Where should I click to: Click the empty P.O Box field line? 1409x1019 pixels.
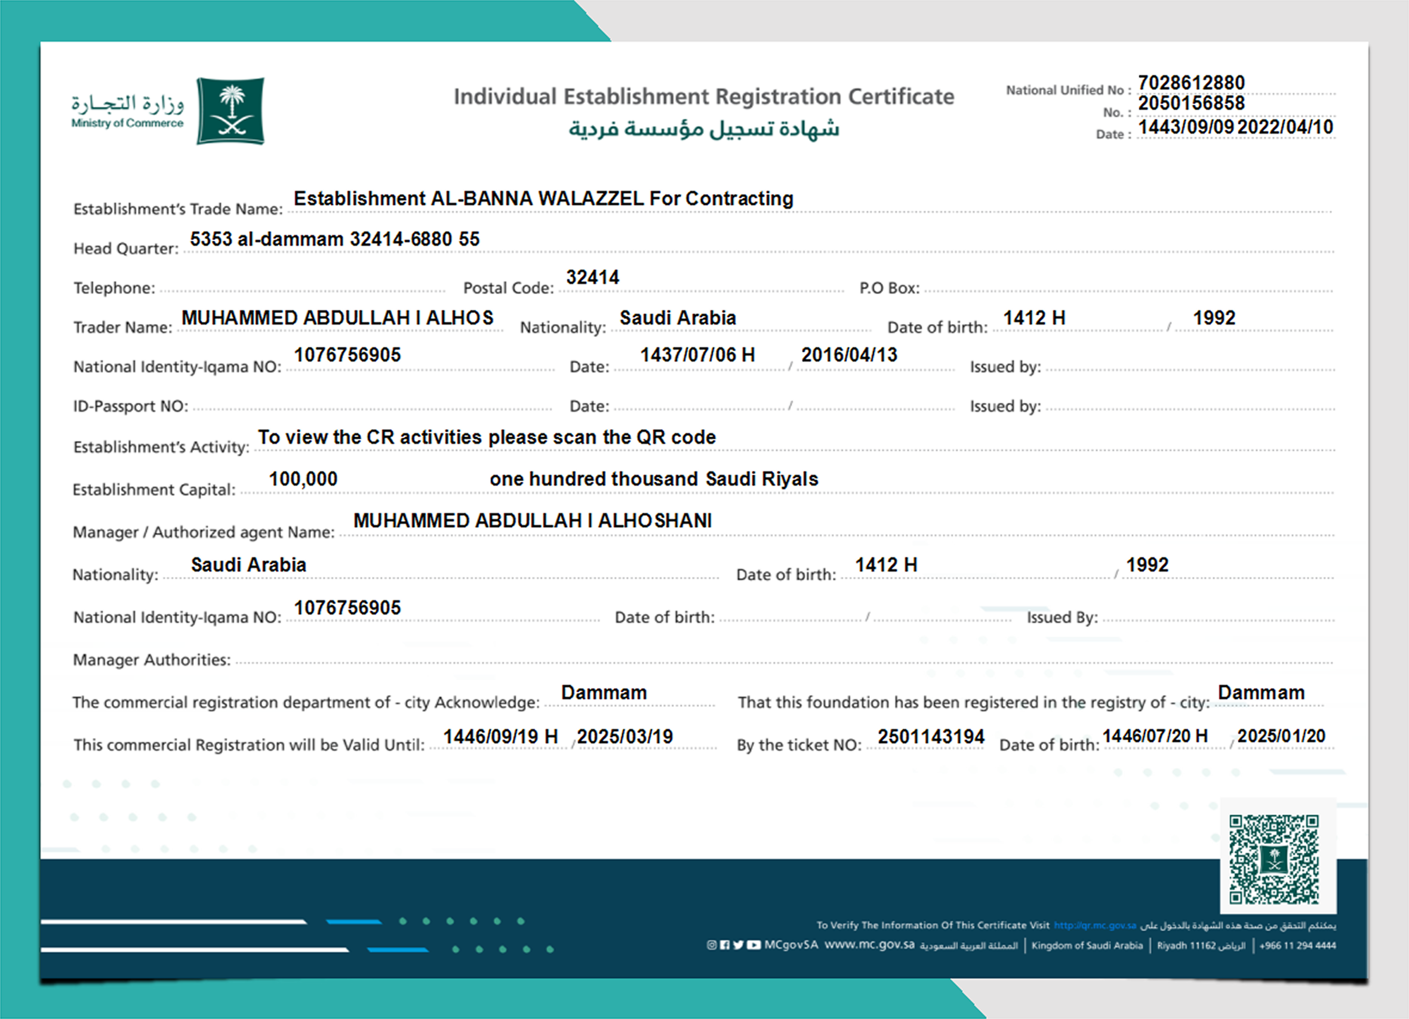tap(1128, 289)
